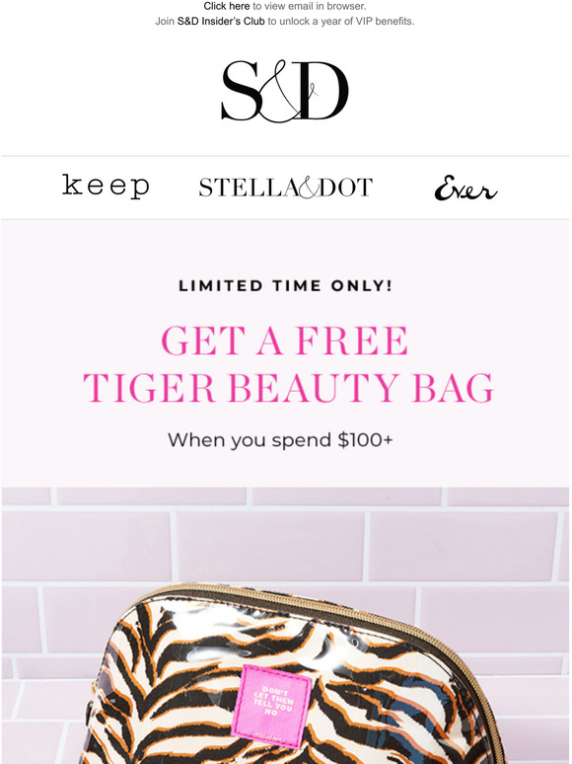The width and height of the screenshot is (572, 764).
Task: Click 'When you spend $100+' text
Action: click(x=280, y=440)
